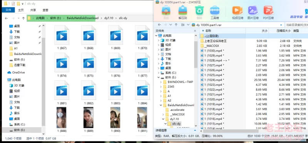
Task: Go up one folder in File Explorer
Action: pyautogui.click(x=23, y=18)
